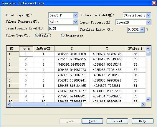Select row number 3 header
This screenshot has height=128, width=157.
pos(13,65)
